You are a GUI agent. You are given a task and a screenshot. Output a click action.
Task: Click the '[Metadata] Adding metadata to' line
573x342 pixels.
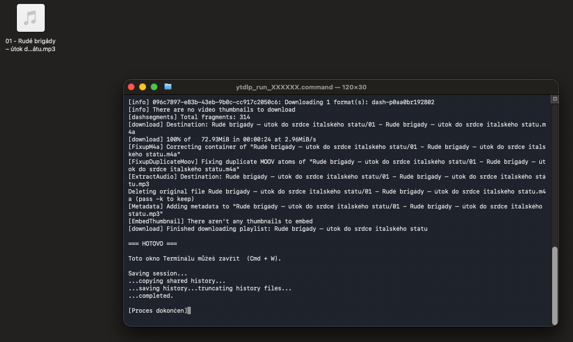point(335,210)
